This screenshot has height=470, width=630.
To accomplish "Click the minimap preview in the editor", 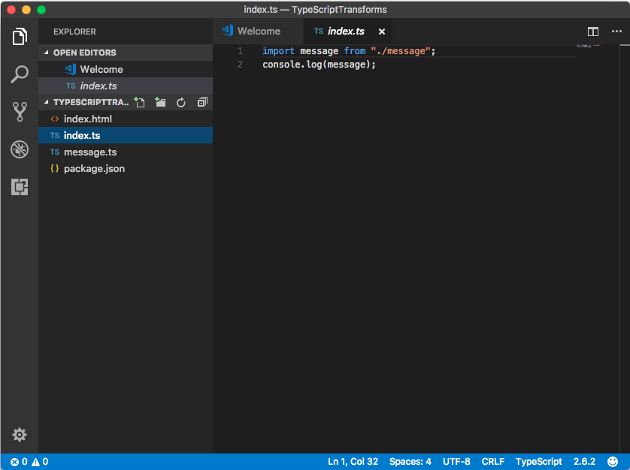I will coord(588,45).
